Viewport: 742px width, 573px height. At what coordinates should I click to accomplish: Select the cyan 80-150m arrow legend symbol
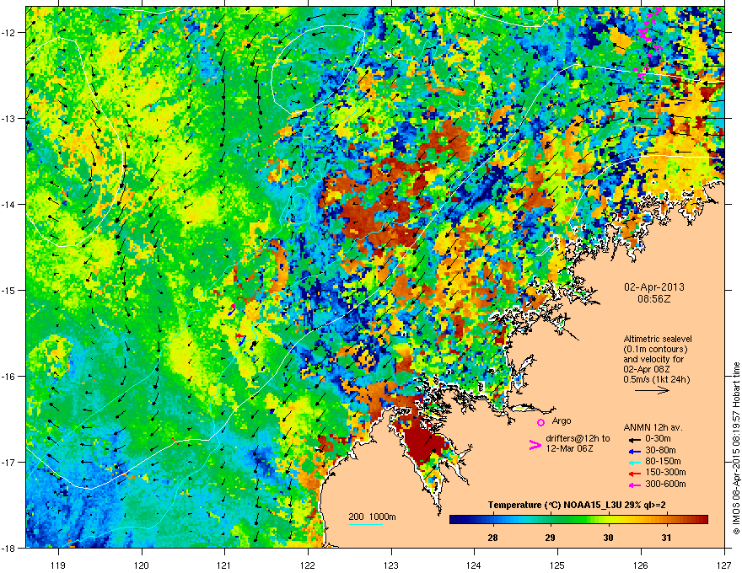[634, 462]
